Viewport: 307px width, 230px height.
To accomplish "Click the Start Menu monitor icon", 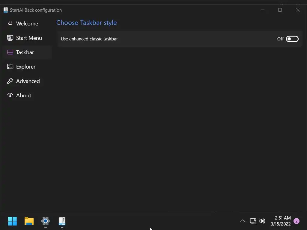I will tap(10, 38).
